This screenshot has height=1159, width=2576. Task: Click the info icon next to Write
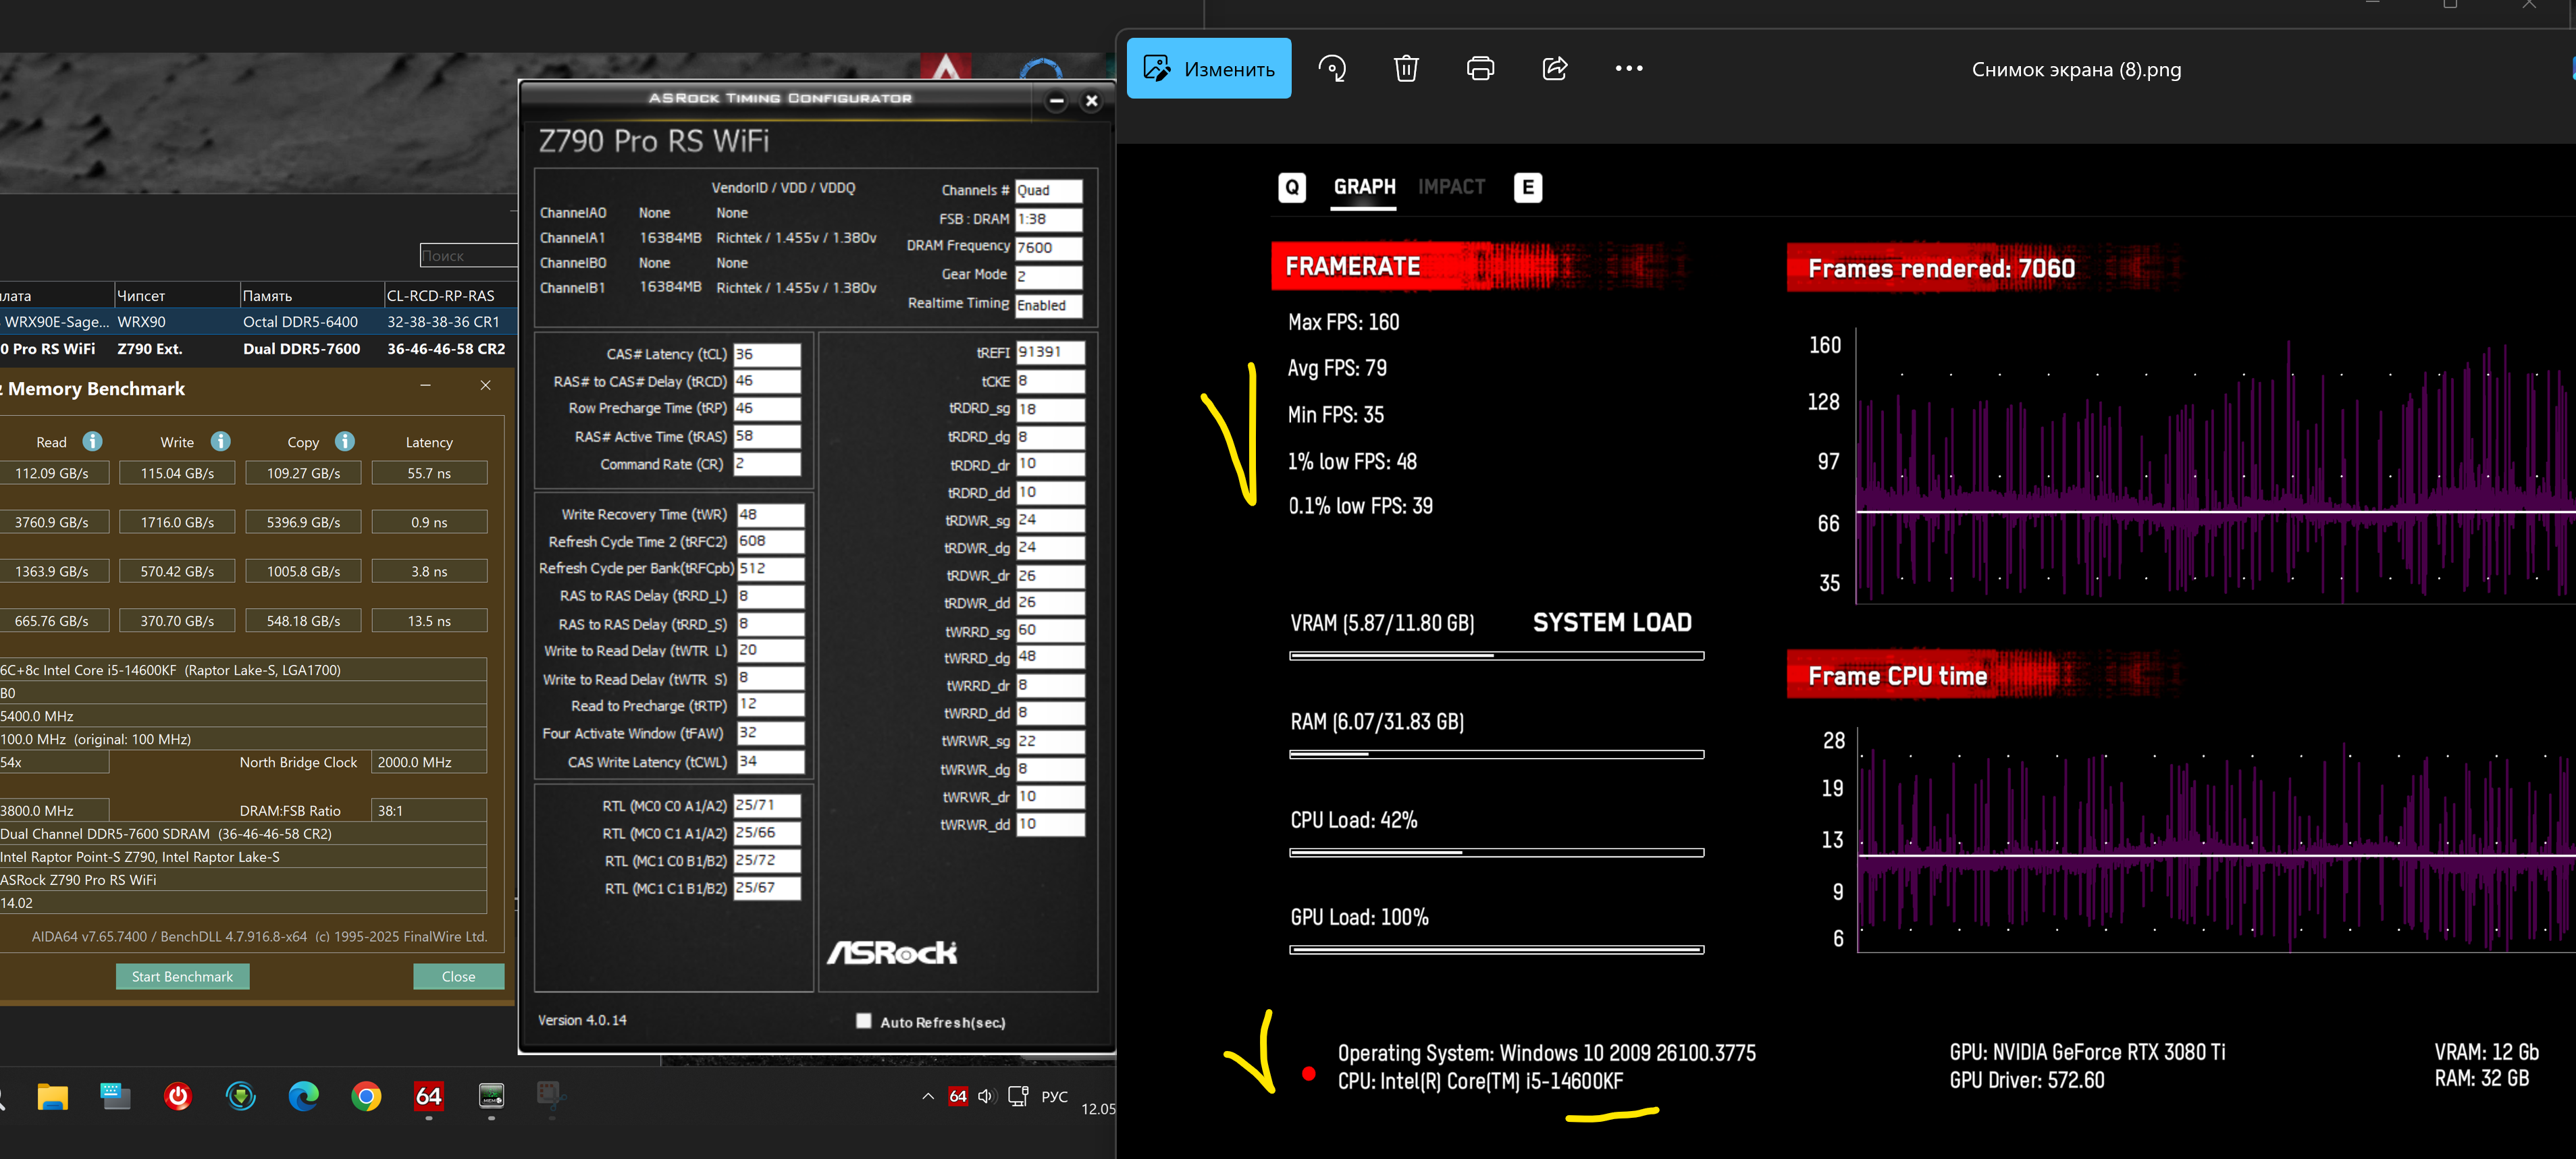pyautogui.click(x=220, y=441)
